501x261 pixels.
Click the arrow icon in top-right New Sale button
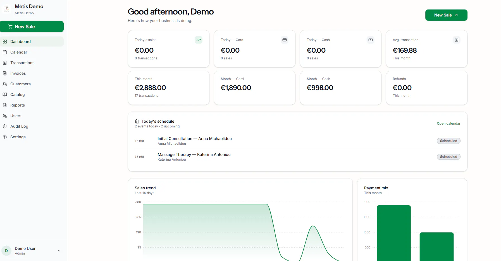tap(456, 15)
